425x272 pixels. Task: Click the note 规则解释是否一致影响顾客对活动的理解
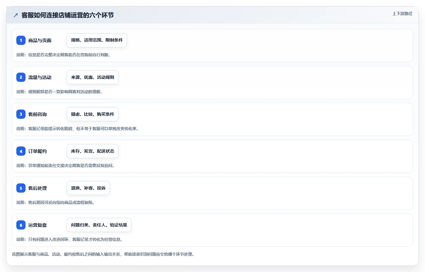[x=59, y=92]
